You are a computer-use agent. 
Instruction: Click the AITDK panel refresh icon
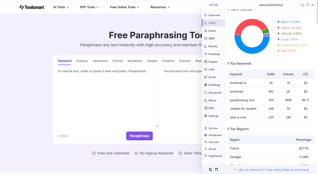coord(307,5)
